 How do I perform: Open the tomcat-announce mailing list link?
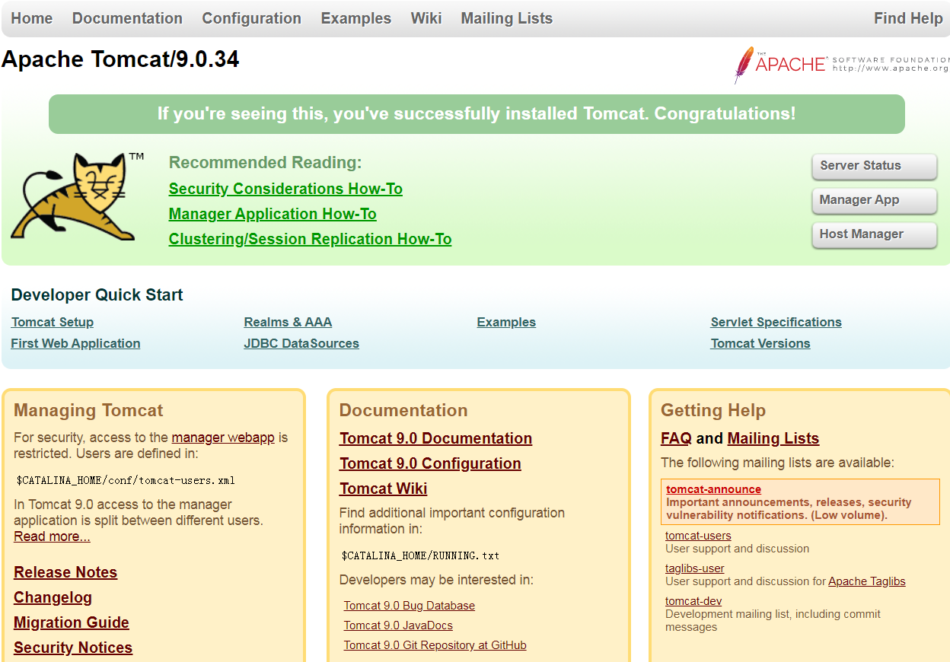click(x=713, y=489)
